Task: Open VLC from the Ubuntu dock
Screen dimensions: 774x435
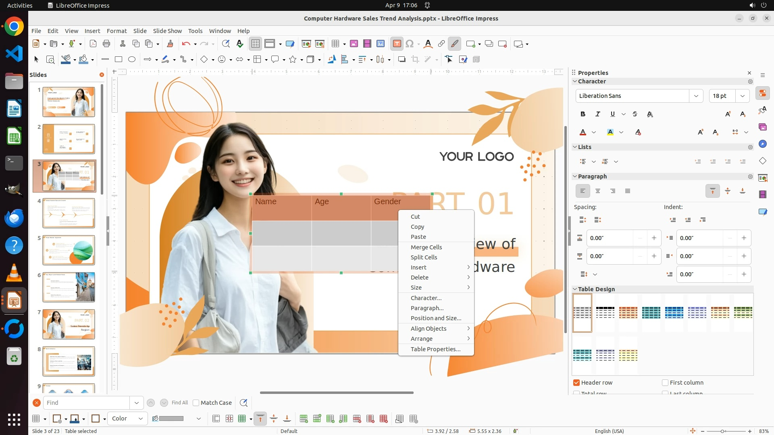Action: click(x=14, y=273)
